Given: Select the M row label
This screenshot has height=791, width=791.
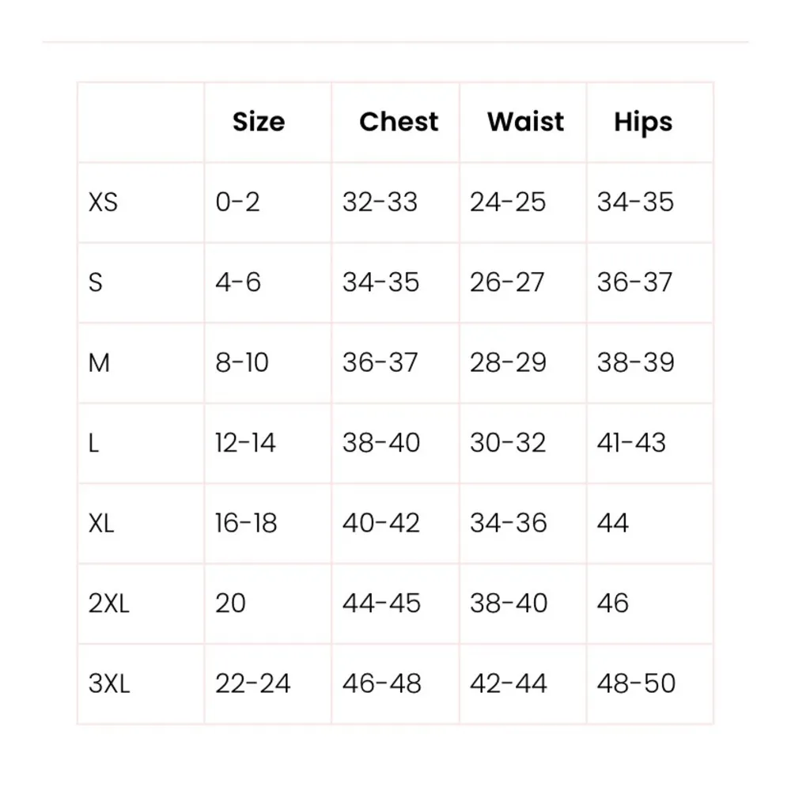Looking at the screenshot, I should 99,363.
